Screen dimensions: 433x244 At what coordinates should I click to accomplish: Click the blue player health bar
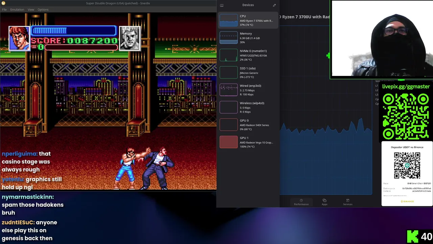(x=74, y=31)
